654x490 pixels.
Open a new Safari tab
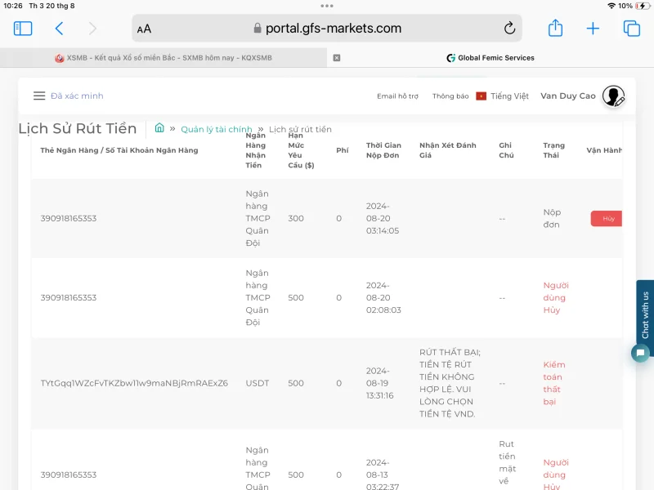[x=593, y=29]
